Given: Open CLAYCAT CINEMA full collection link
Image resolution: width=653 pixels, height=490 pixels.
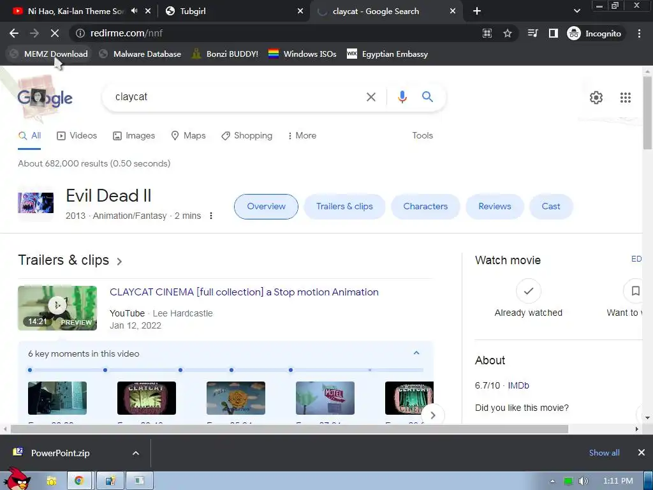Looking at the screenshot, I should [244, 292].
